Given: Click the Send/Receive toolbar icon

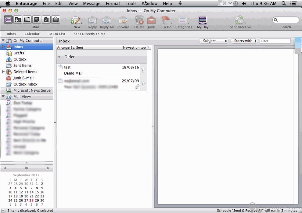Looking at the screenshot, I should tap(239, 21).
